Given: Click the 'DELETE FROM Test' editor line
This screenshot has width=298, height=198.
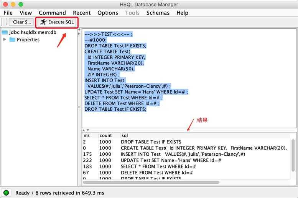Looking at the screenshot, I should pyautogui.click(x=122, y=103).
